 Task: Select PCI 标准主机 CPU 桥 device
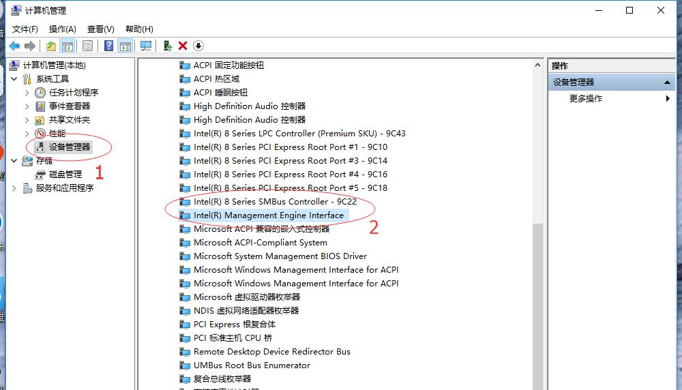233,337
